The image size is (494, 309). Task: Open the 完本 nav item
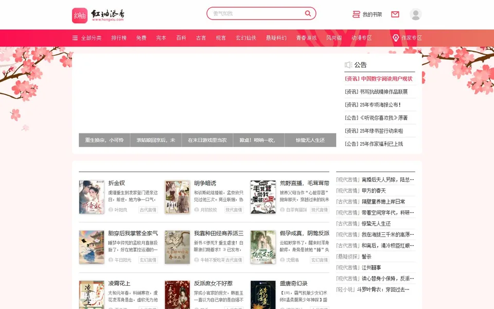pos(161,38)
